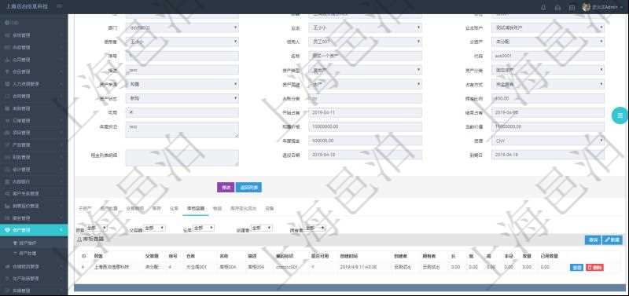Viewport: 629px width, 296px height.
Task: Open the 资产类型 dropdown
Action: pyautogui.click(x=365, y=70)
